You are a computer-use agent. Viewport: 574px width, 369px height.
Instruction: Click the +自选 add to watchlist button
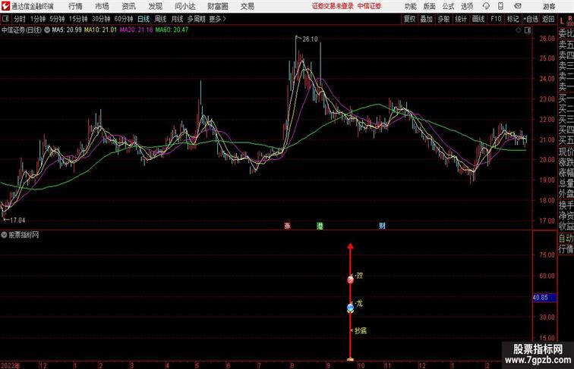click(531, 19)
